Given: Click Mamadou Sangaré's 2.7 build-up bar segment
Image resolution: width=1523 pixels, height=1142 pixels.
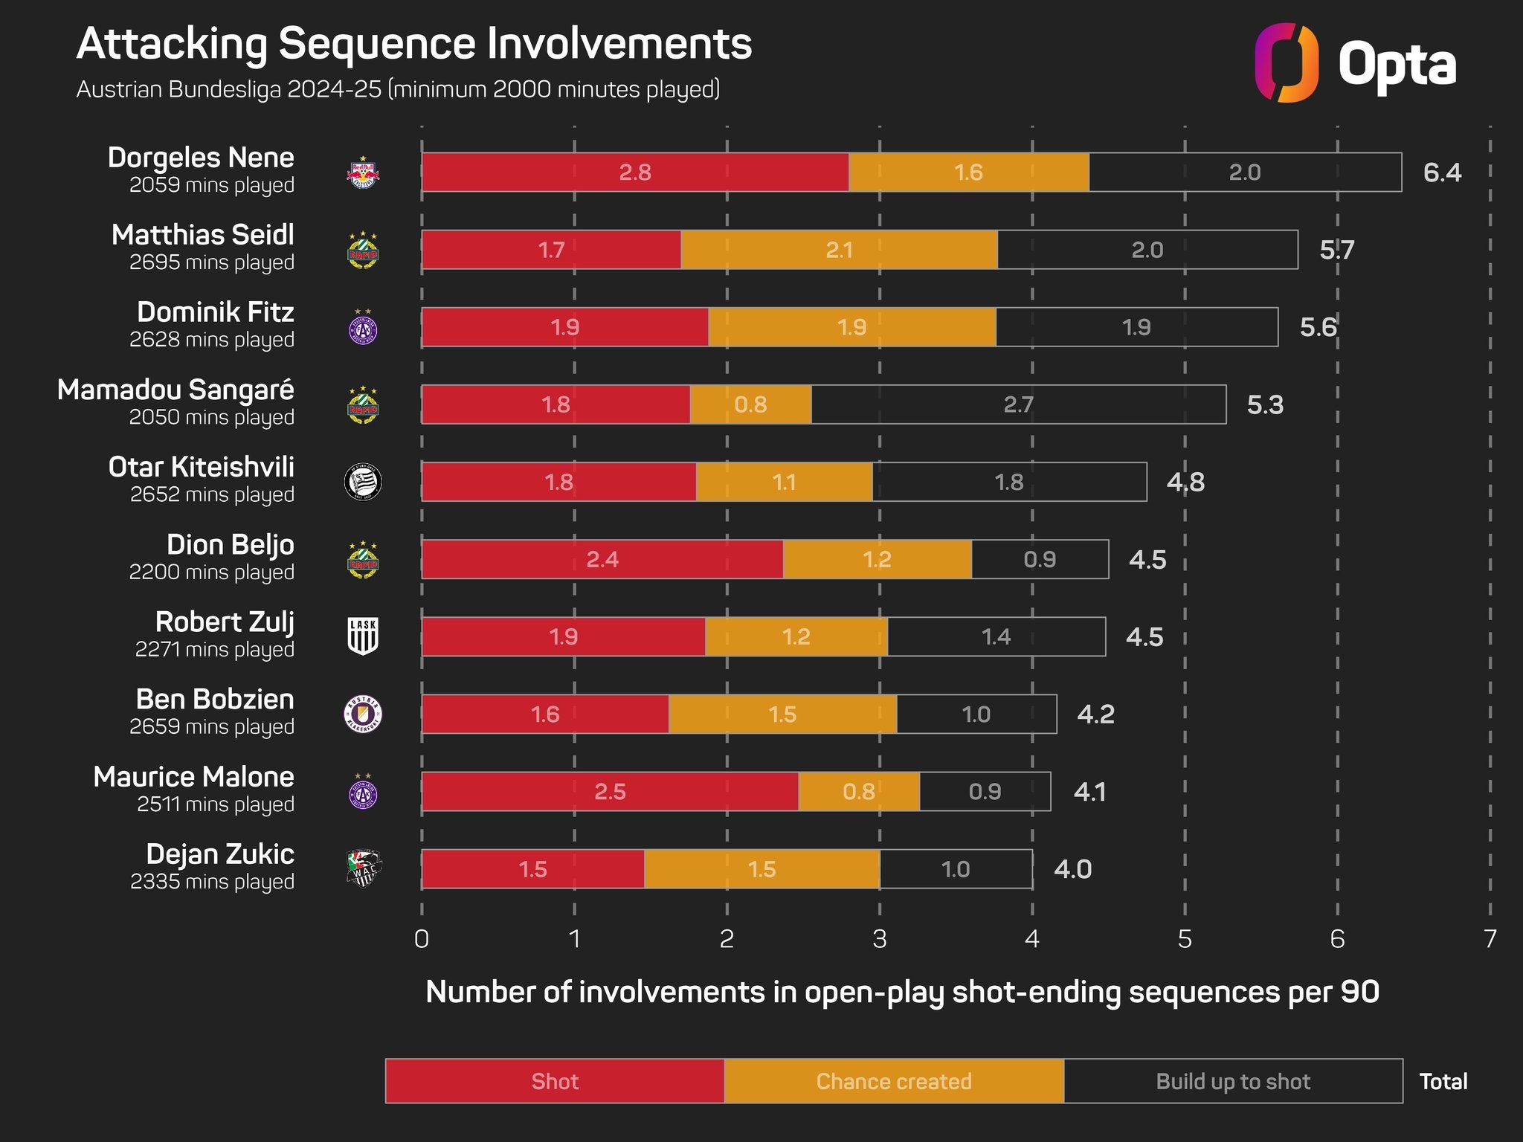Looking at the screenshot, I should pos(1019,404).
